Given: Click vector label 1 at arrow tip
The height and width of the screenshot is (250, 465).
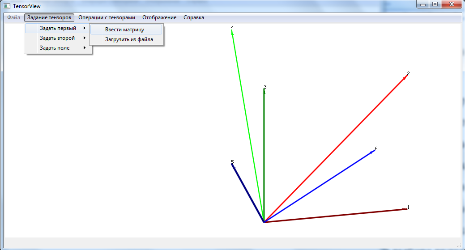Looking at the screenshot, I should (x=408, y=207).
